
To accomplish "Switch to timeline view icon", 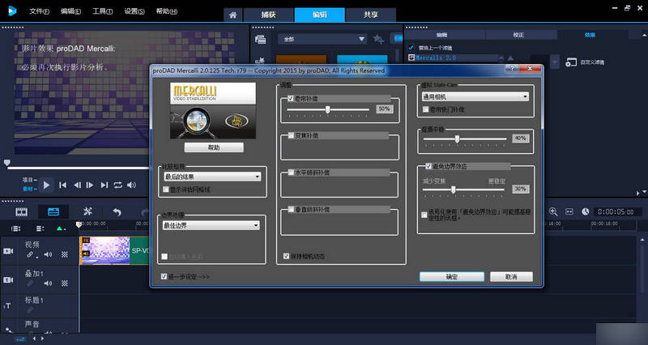I will point(53,212).
